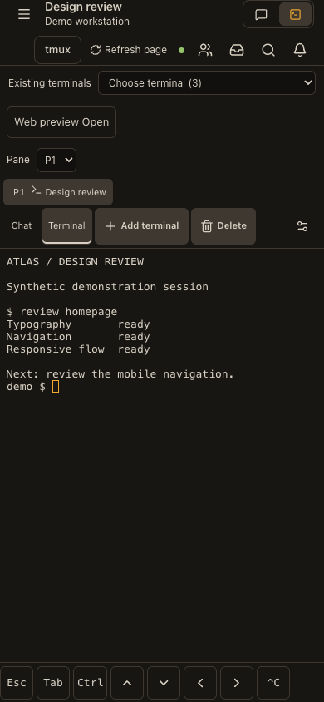The width and height of the screenshot is (324, 702).
Task: Click Add terminal
Action: pos(142,226)
